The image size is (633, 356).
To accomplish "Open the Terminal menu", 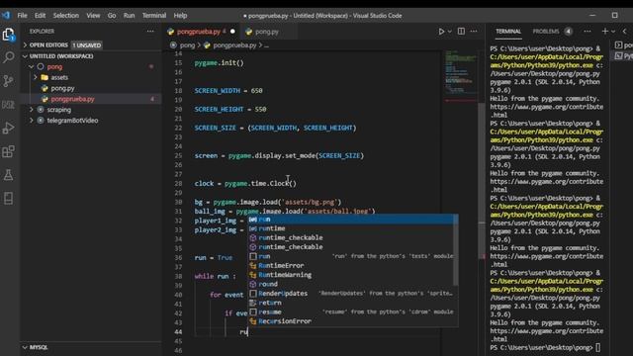I will tap(154, 16).
